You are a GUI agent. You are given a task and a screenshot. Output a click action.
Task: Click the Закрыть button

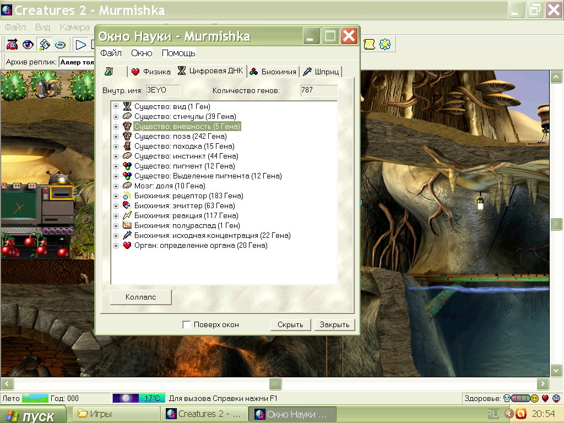click(334, 325)
